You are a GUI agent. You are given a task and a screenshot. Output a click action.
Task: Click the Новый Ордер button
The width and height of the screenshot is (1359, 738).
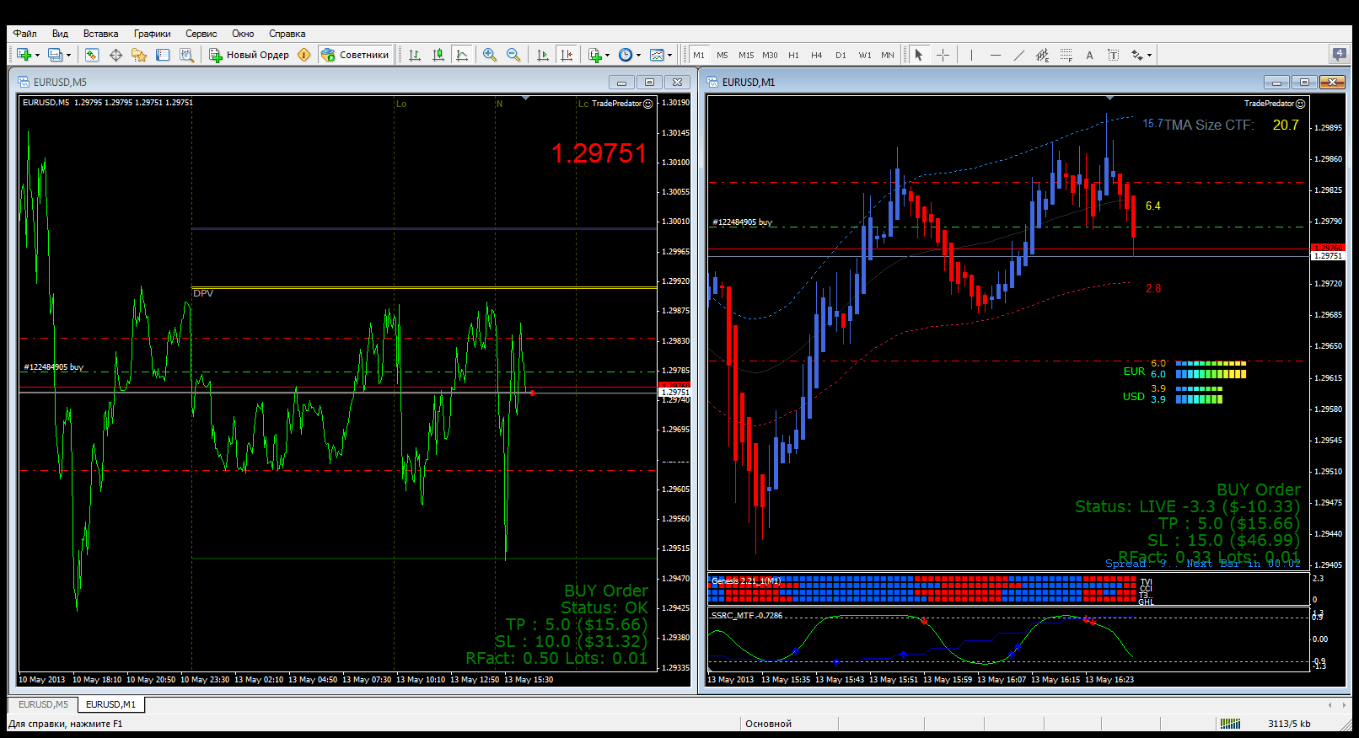pos(250,55)
